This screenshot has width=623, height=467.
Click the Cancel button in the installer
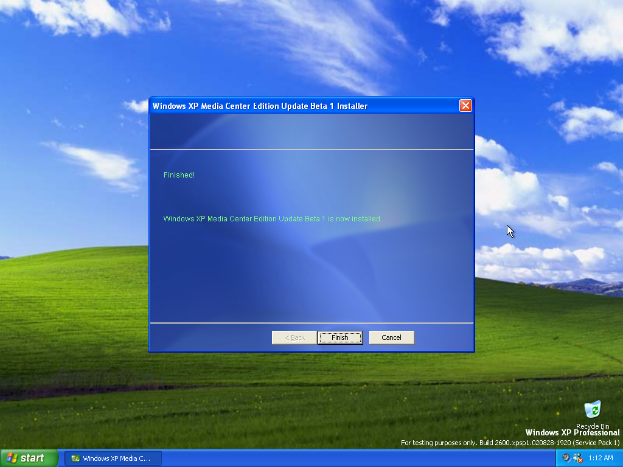391,337
